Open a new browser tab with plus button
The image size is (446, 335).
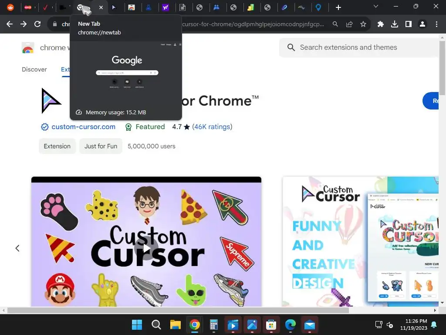pos(338,7)
